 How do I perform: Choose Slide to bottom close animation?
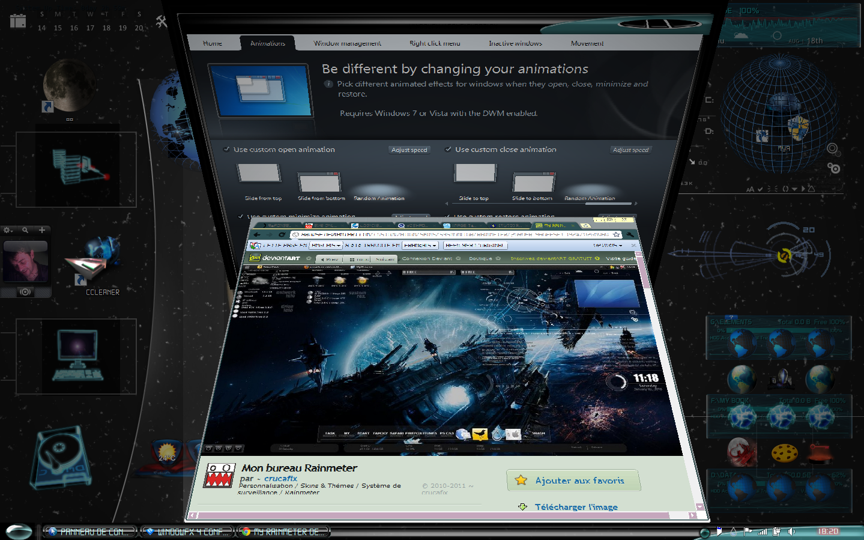[x=533, y=182]
